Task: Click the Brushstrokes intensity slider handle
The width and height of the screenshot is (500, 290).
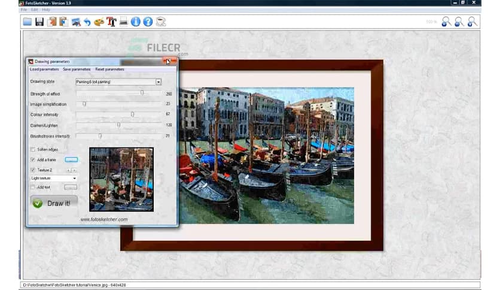Action: click(x=100, y=136)
